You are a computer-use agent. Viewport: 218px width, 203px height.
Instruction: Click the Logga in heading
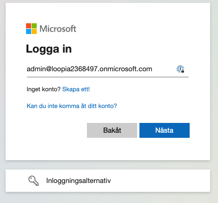[49, 49]
